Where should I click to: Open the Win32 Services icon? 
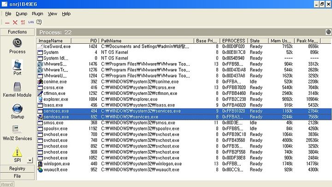(17, 130)
